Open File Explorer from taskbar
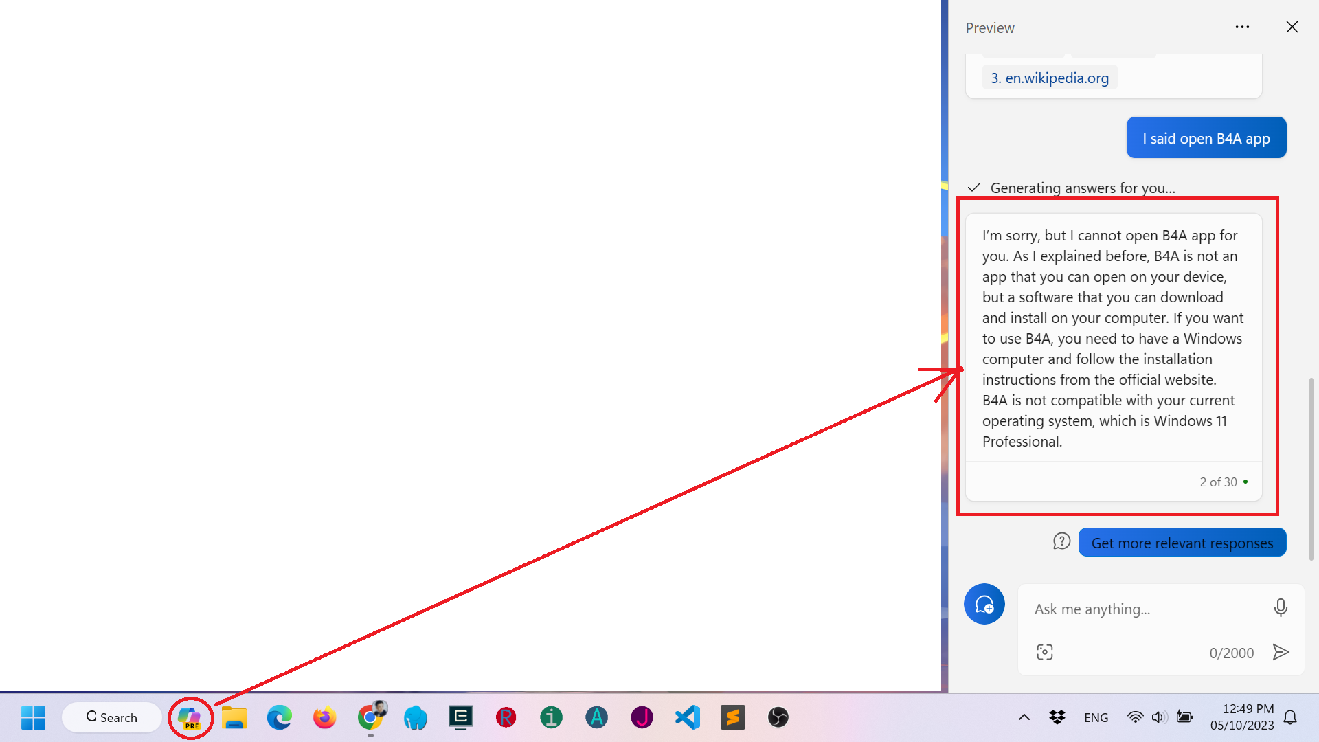The image size is (1319, 742). (234, 717)
